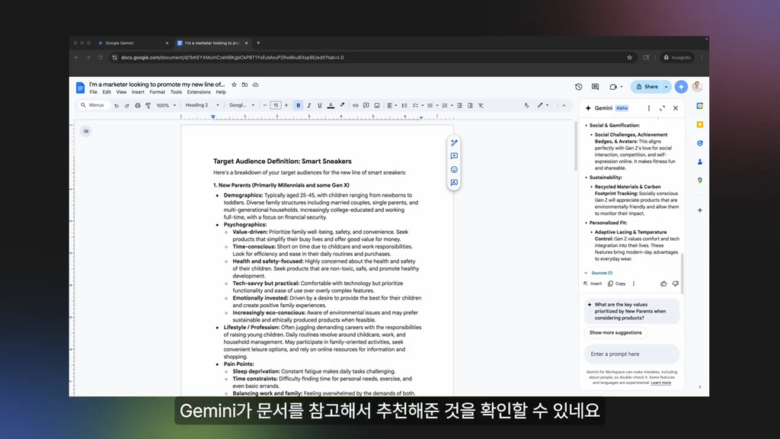This screenshot has width=780, height=439.
Task: Decrease the indent
Action: (x=459, y=105)
